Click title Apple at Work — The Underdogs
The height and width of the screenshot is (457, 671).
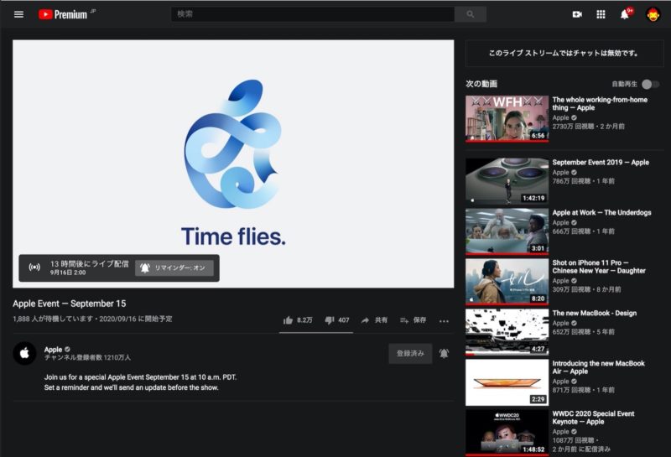[601, 212]
